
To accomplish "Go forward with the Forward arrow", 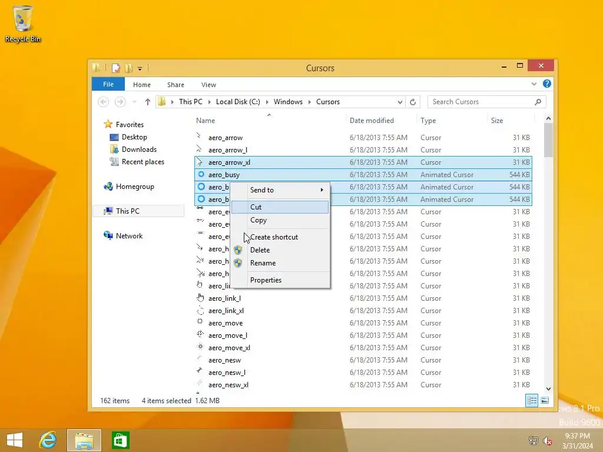I will [x=120, y=102].
